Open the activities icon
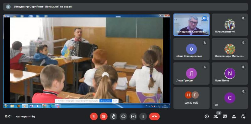 (234, 117)
